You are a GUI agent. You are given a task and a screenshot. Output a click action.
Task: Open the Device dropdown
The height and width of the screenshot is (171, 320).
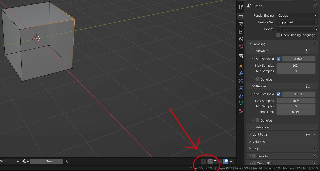pyautogui.click(x=297, y=29)
